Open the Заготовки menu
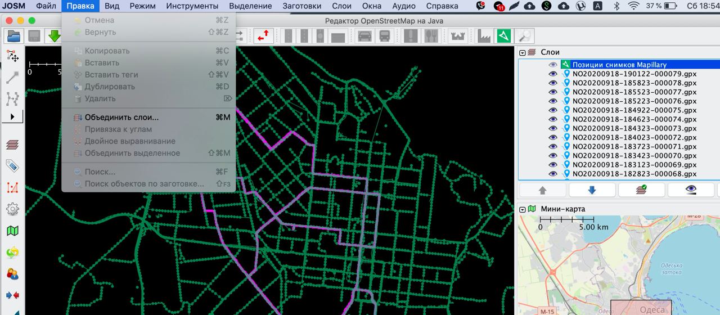This screenshot has height=315, width=720. tap(301, 6)
